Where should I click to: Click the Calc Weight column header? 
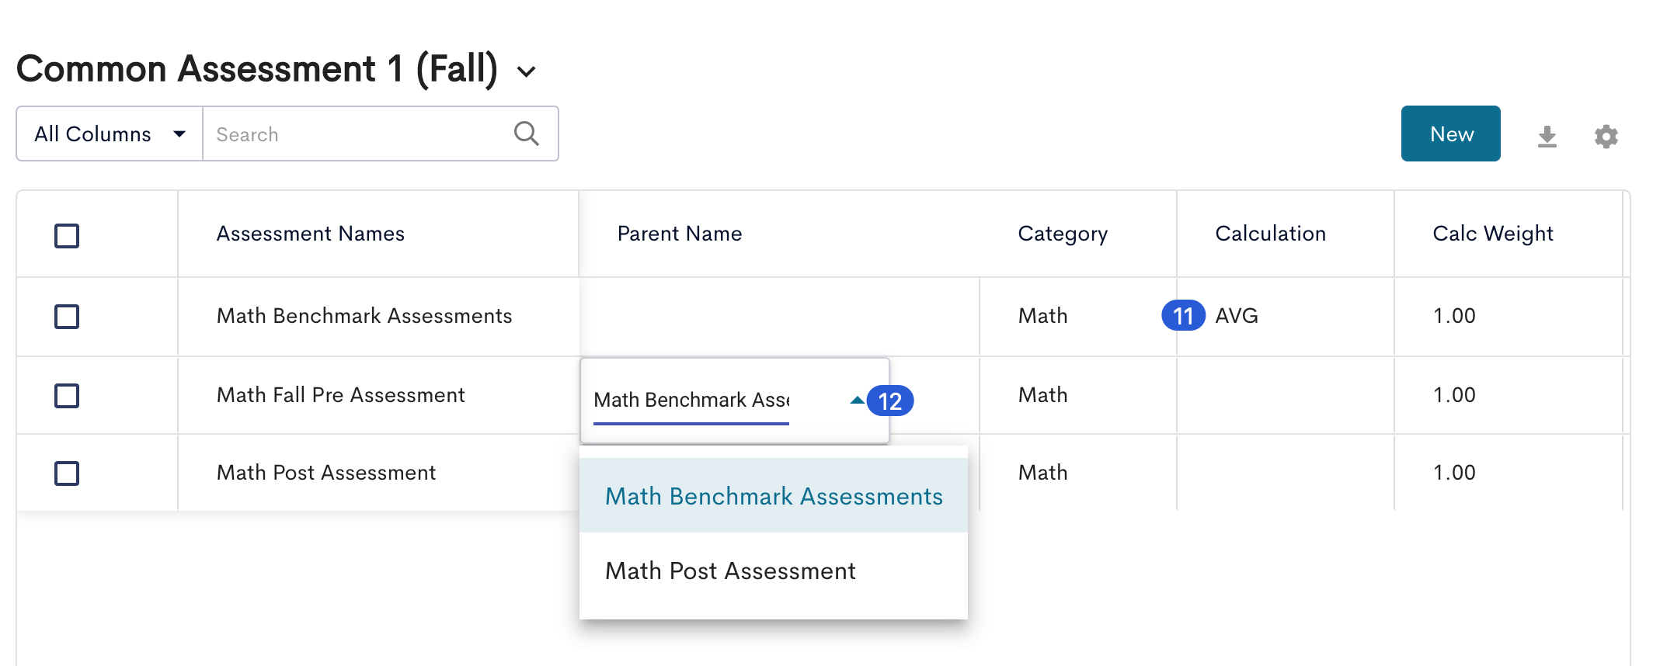click(1493, 234)
